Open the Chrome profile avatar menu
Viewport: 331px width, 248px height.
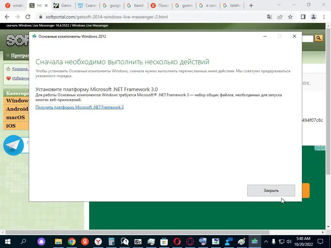point(314,17)
